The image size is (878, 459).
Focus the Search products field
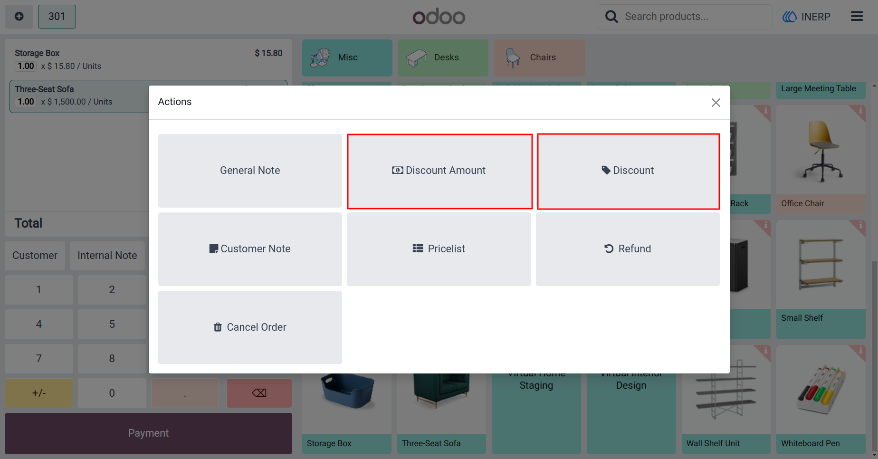coord(684,17)
